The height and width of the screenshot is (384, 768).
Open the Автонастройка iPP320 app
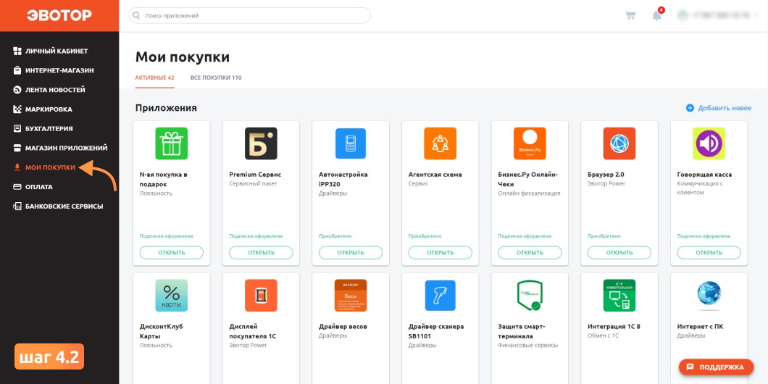351,253
